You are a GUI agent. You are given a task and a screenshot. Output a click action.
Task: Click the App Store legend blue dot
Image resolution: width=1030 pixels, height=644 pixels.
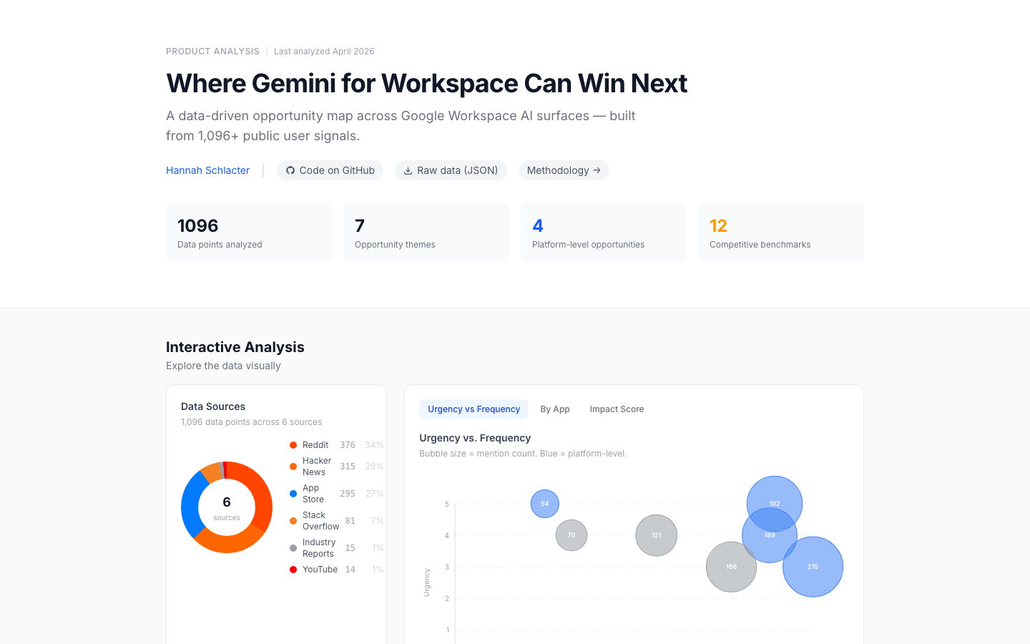[x=293, y=494]
